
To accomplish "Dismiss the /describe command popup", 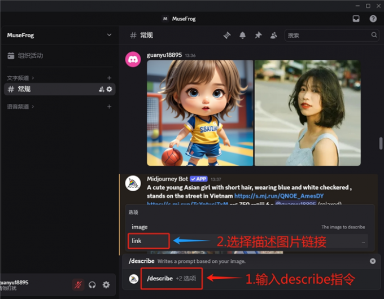I will click(x=373, y=261).
